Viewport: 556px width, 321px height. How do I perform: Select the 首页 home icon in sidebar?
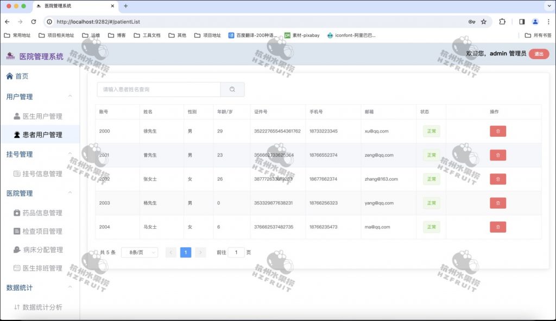pyautogui.click(x=11, y=76)
